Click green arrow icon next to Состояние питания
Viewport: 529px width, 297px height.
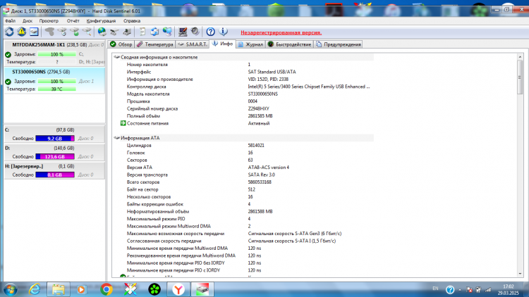coord(123,123)
